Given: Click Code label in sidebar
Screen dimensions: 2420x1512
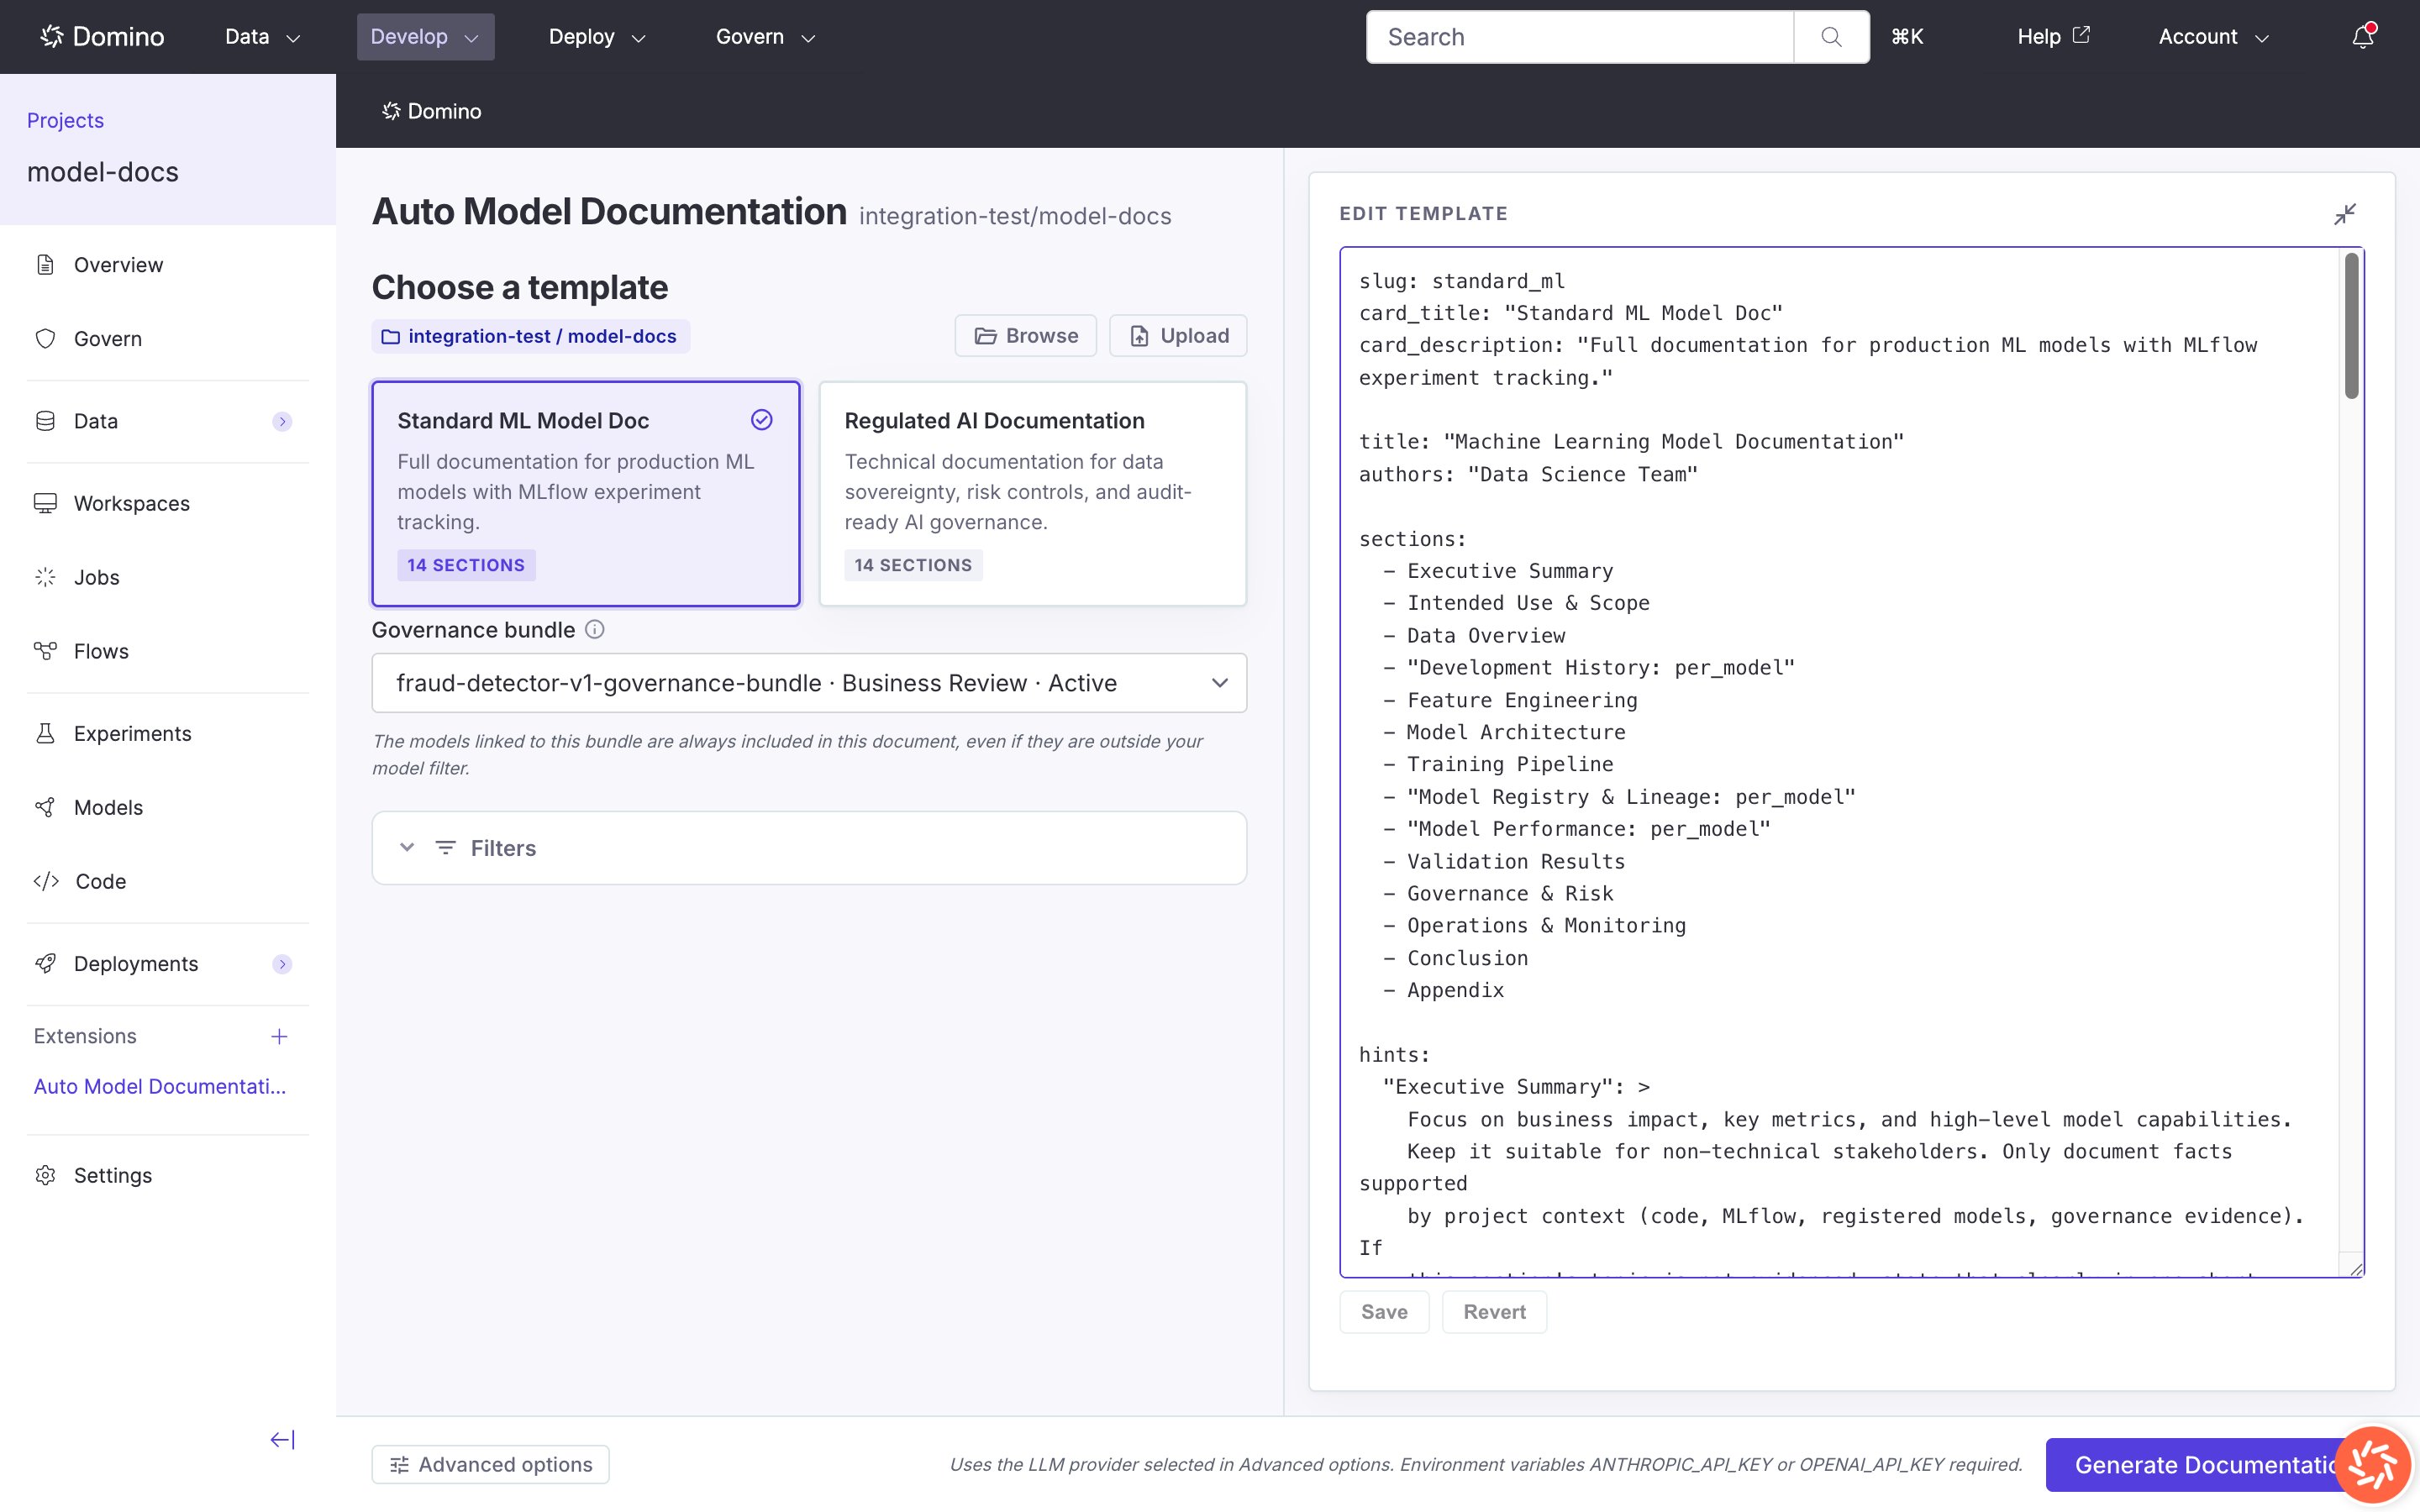Looking at the screenshot, I should pos(101,881).
